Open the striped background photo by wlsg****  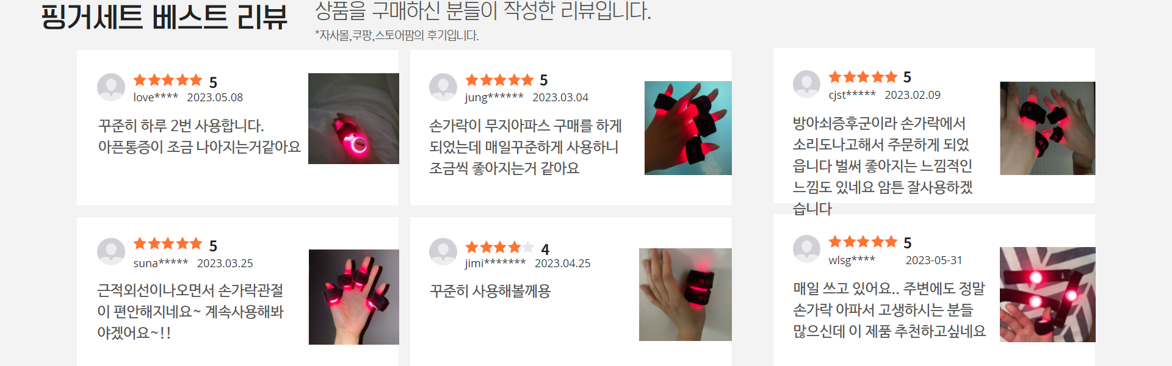1047,295
